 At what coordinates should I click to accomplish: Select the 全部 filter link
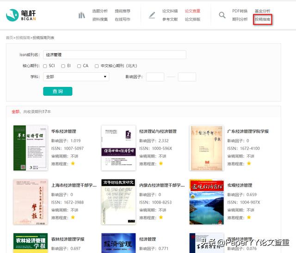coord(15,111)
